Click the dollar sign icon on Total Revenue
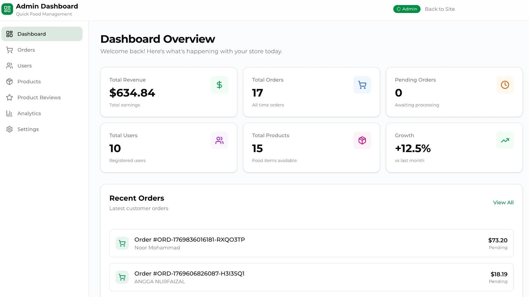Screen dimensions: 529x297 click(219, 85)
